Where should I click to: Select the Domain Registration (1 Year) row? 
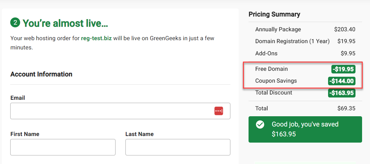[x=305, y=41]
